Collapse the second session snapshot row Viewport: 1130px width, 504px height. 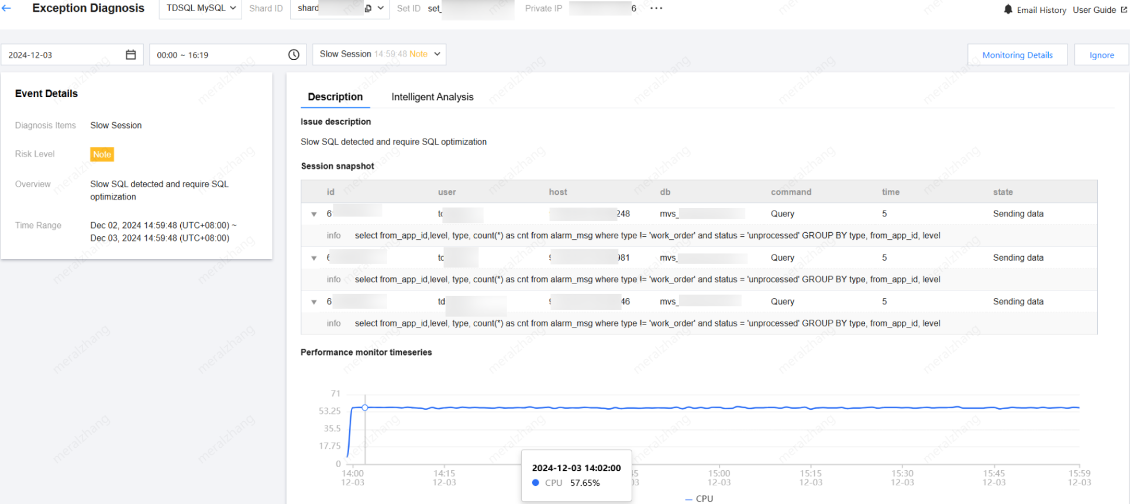(314, 258)
